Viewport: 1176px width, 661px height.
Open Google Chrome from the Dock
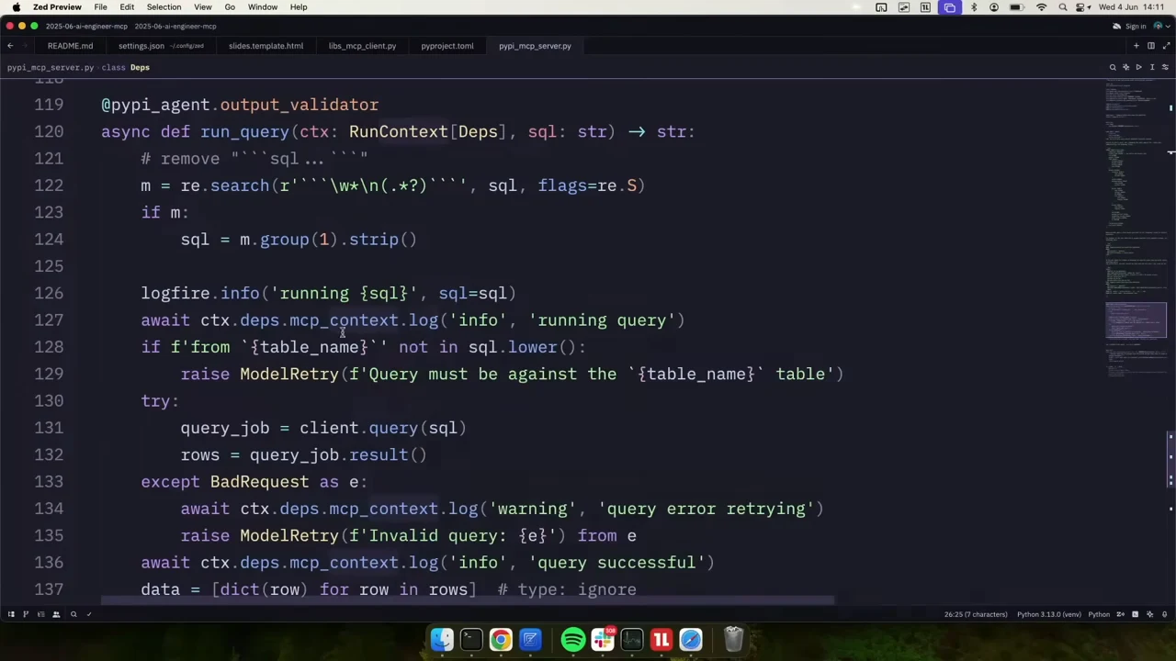click(501, 639)
